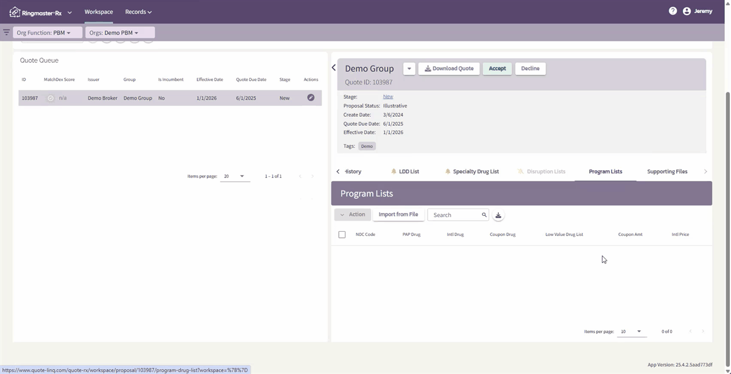Click the Stage column header
Screen dimensions: 731x374
coord(284,80)
